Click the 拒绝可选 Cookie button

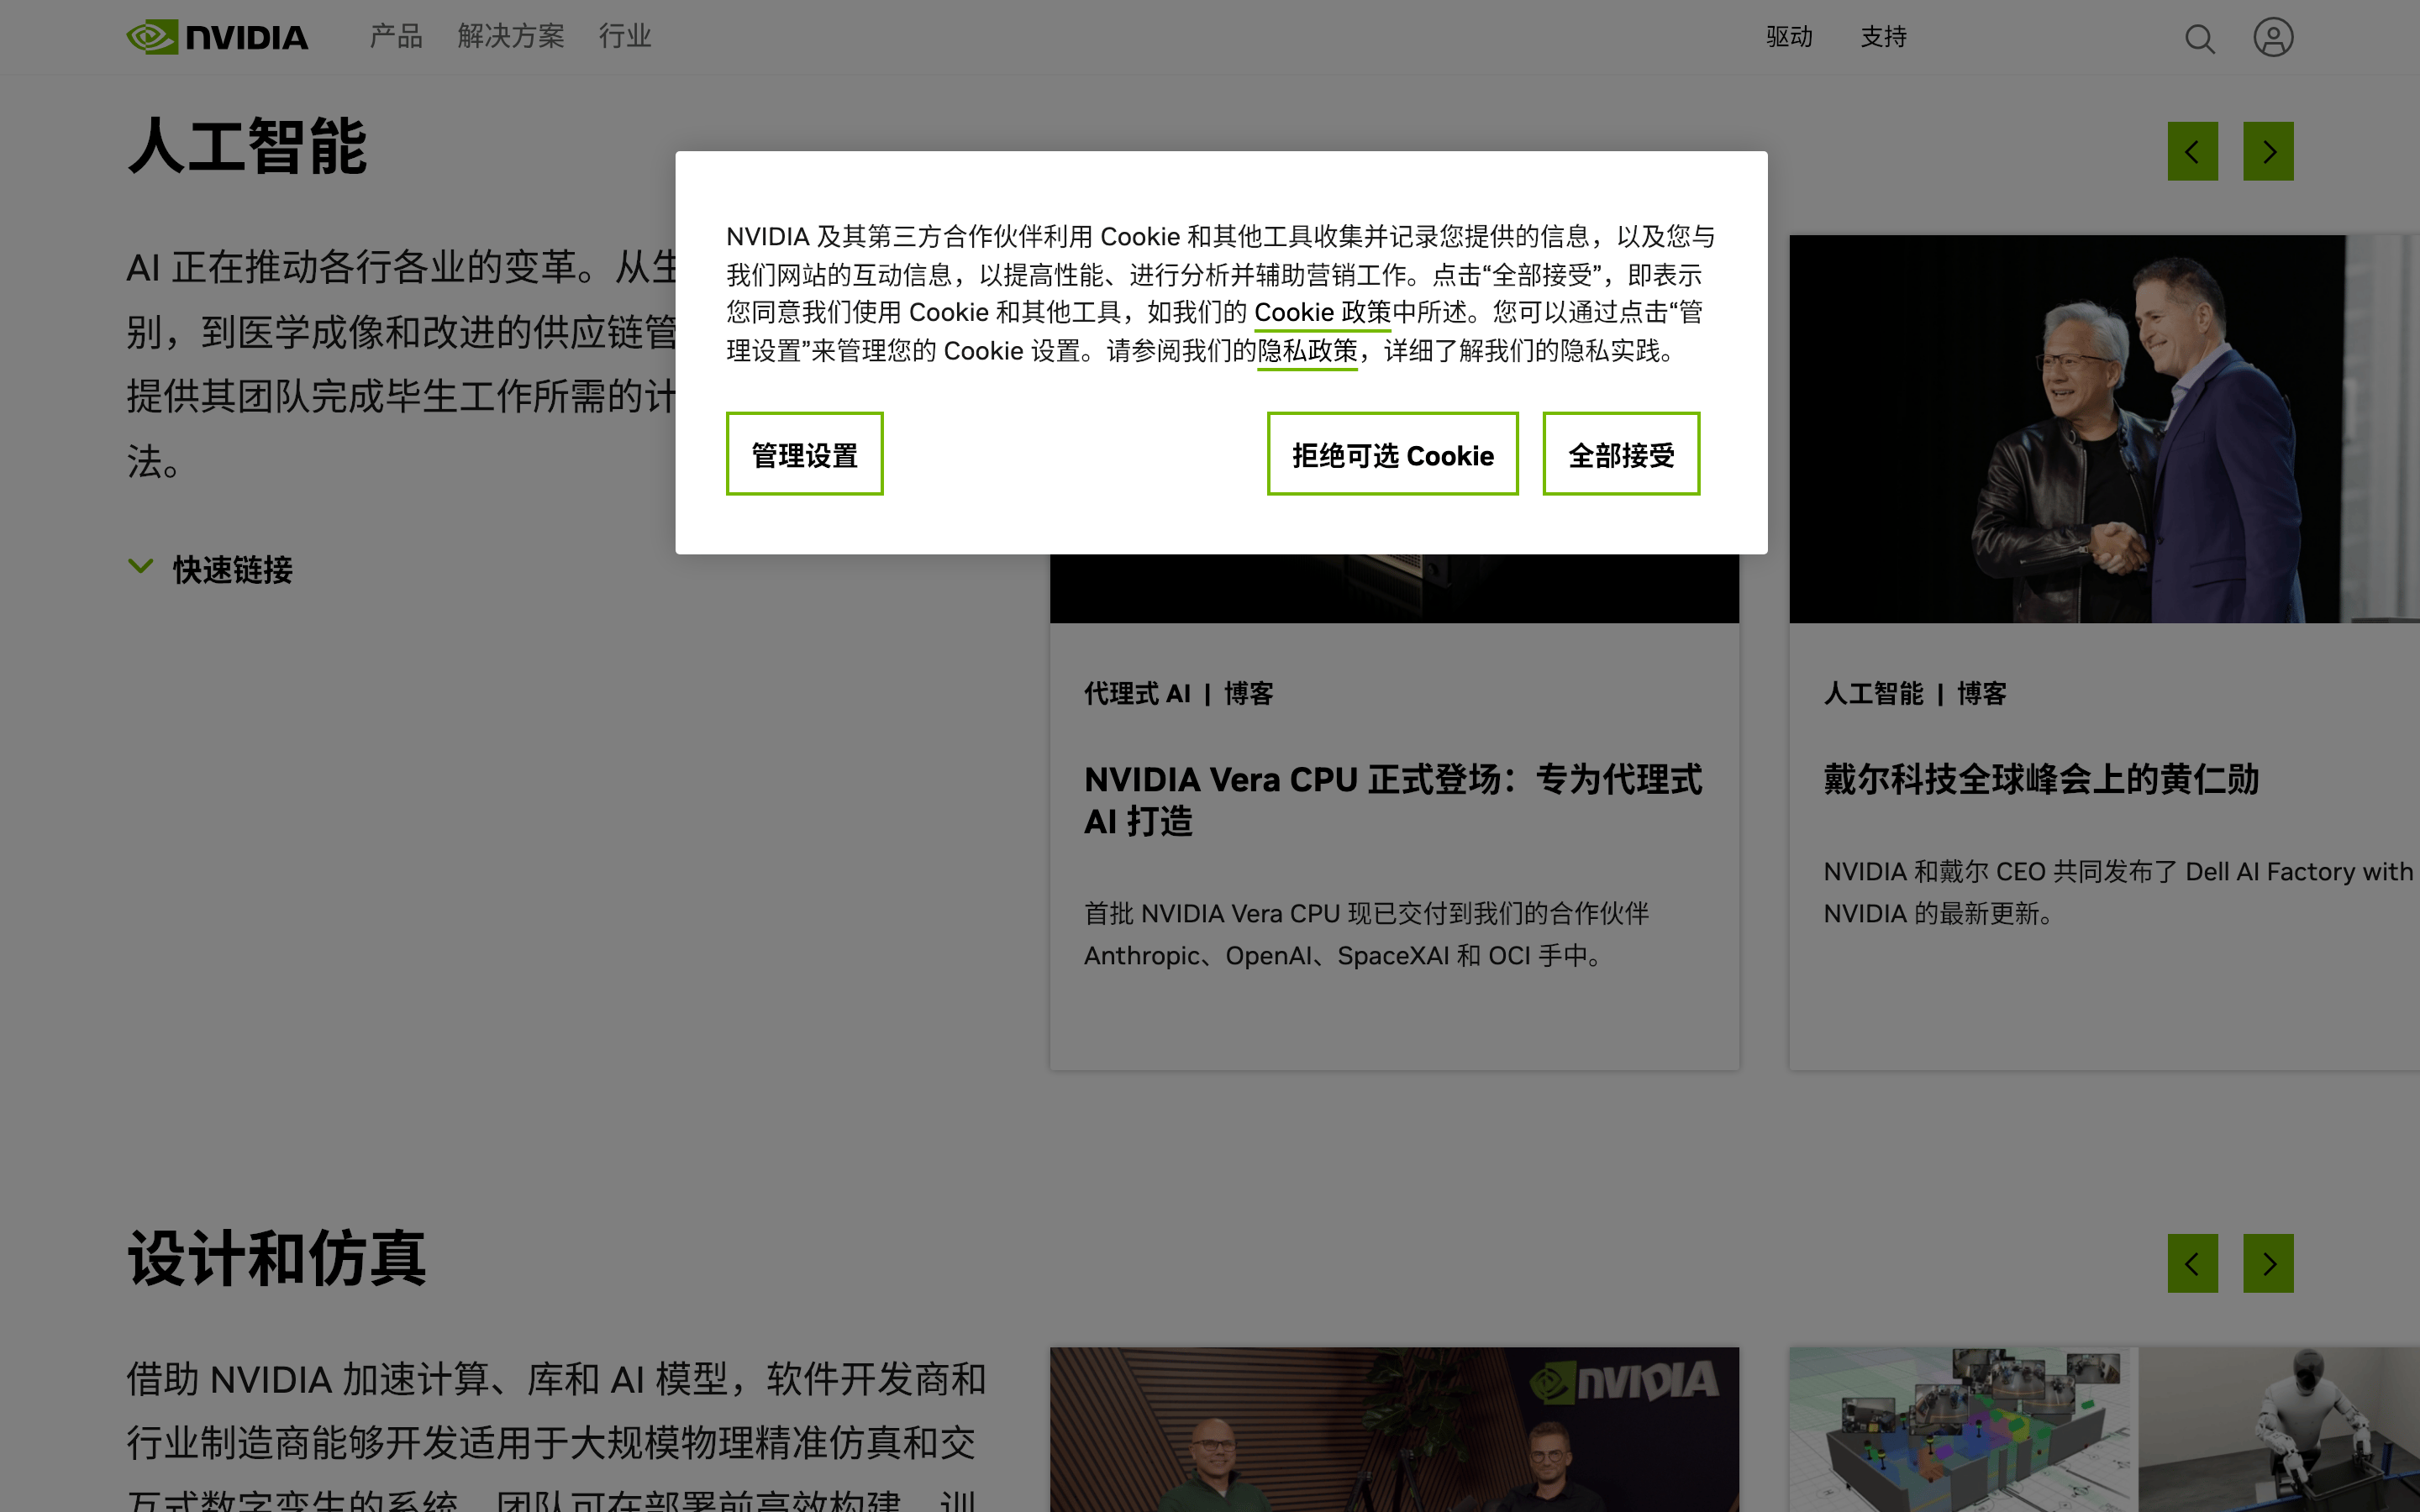(1392, 454)
